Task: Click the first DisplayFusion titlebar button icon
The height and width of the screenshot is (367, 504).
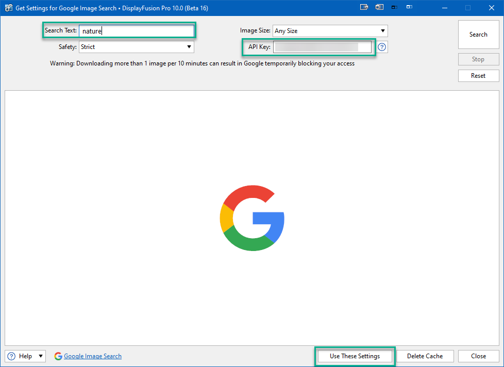Action: (364, 7)
